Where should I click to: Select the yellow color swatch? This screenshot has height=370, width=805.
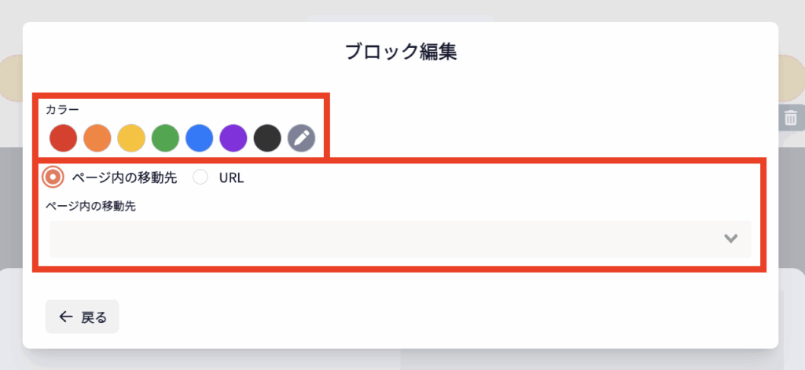tap(130, 138)
